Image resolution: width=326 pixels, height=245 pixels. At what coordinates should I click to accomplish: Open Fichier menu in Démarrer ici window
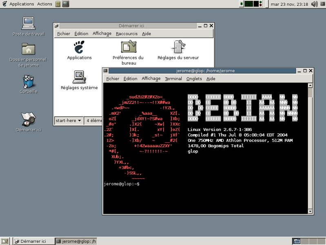pyautogui.click(x=64, y=34)
